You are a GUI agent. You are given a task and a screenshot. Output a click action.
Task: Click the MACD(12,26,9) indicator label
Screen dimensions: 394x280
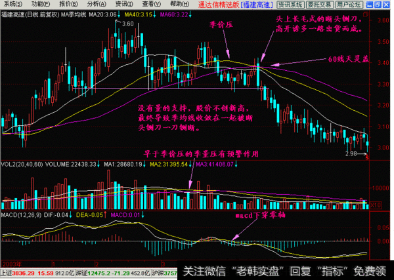click(x=22, y=215)
